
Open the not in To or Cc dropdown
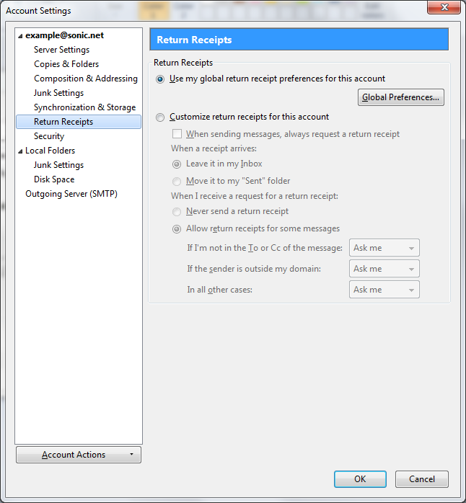pos(384,248)
